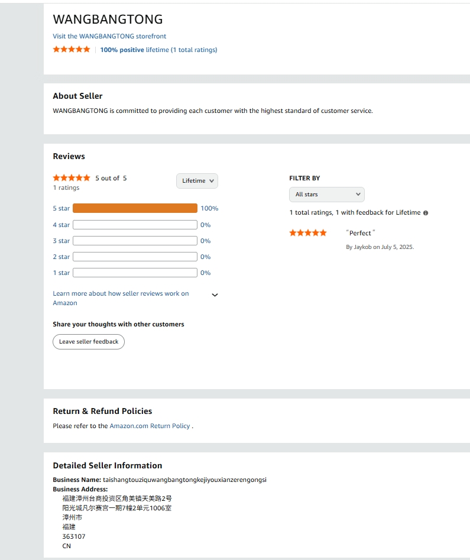Click the empty 4 star rating bar
This screenshot has height=560, width=470.
135,225
